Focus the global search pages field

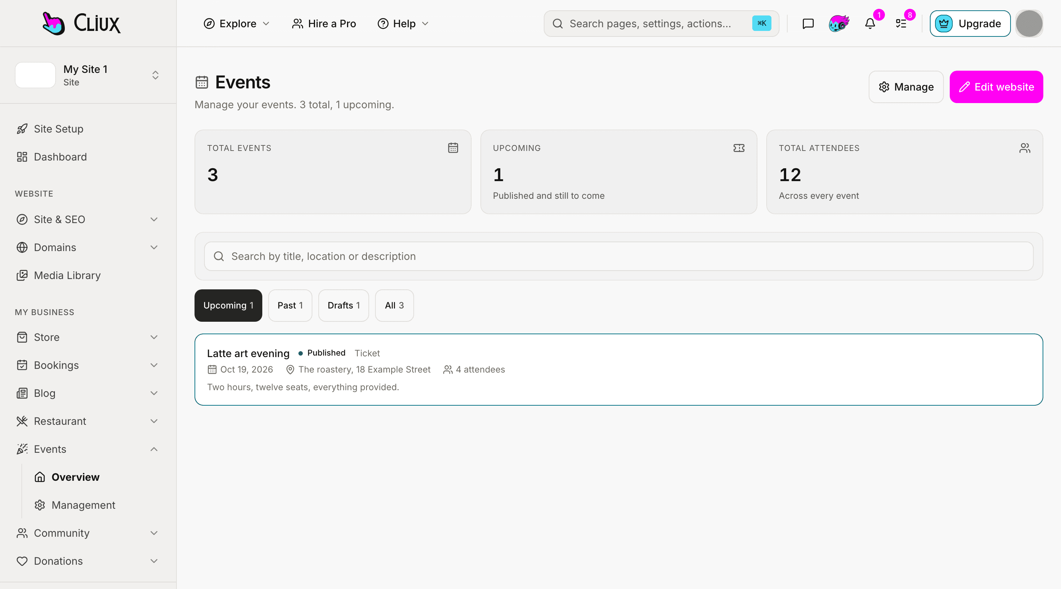coord(661,24)
